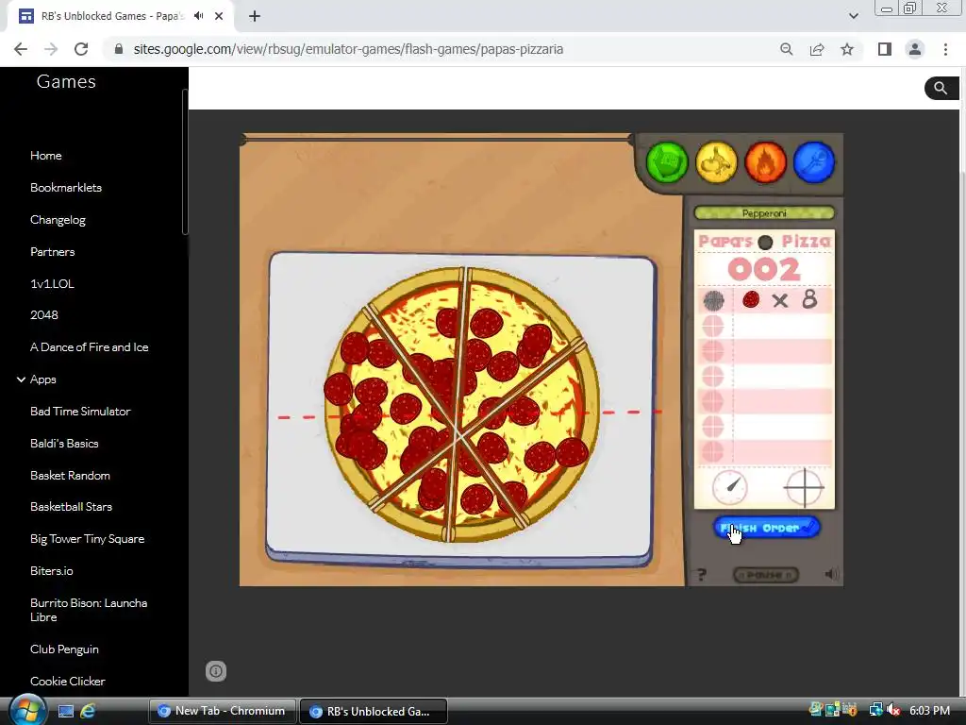
Task: Click the cutting crosshair icon on ticket
Action: coord(804,487)
